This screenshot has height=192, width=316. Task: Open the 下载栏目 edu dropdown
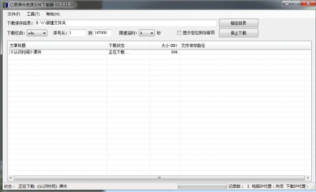[37, 33]
